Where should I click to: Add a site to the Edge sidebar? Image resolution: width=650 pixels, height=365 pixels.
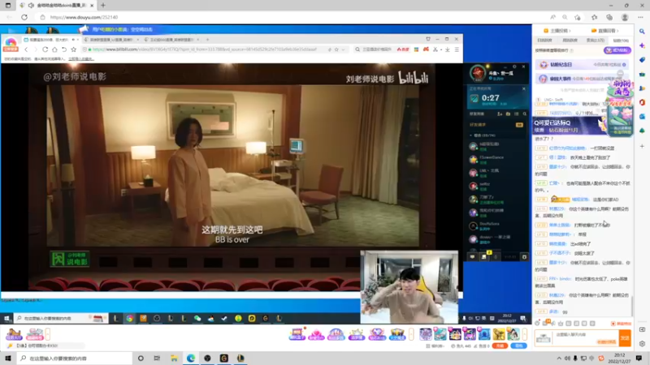642,146
